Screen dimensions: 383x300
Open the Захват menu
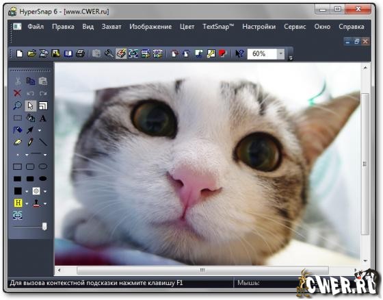[x=111, y=27]
